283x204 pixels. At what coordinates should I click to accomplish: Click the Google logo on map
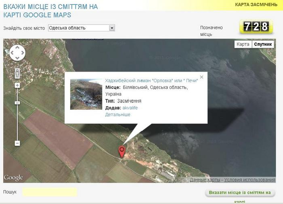coord(13,178)
